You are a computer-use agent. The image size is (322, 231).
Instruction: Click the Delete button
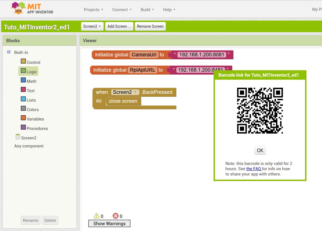point(50,220)
